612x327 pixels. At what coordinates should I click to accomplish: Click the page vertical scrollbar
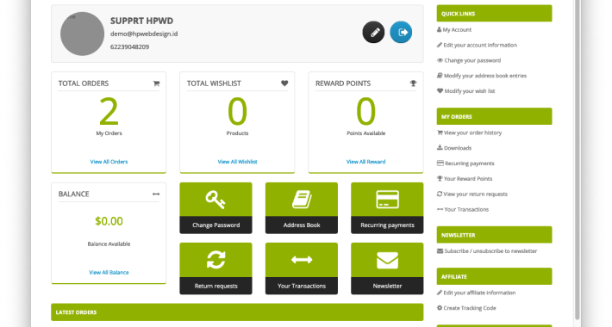[578, 160]
